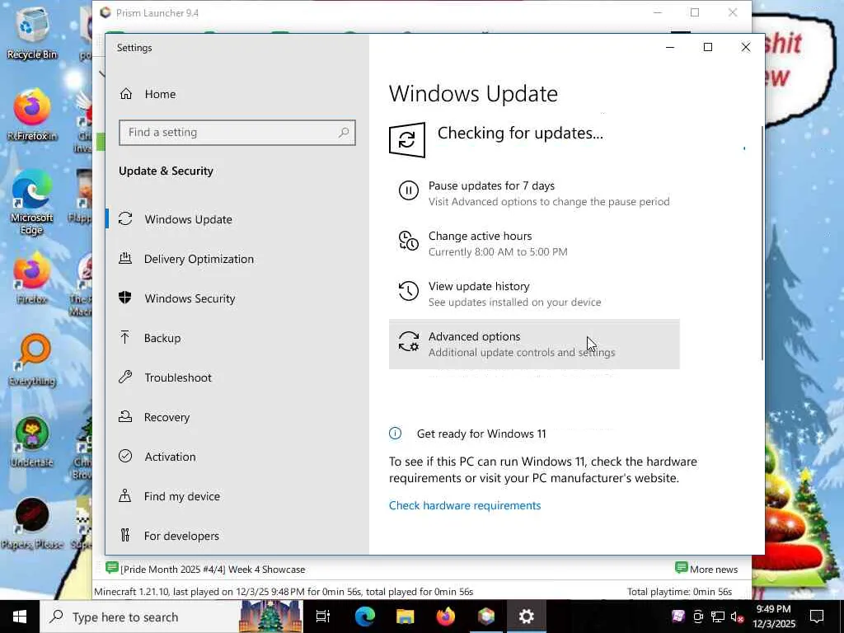Click the large update status refresh icon
This screenshot has width=844, height=633.
(407, 140)
